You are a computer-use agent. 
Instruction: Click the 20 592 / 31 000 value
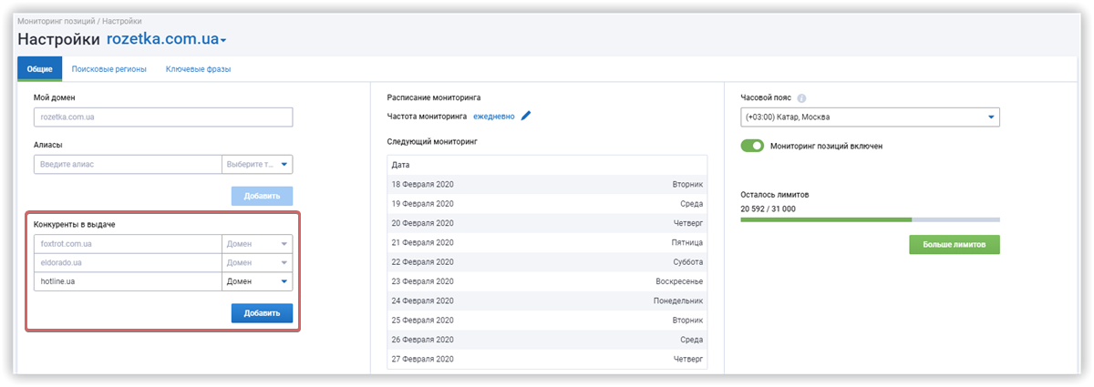[768, 209]
